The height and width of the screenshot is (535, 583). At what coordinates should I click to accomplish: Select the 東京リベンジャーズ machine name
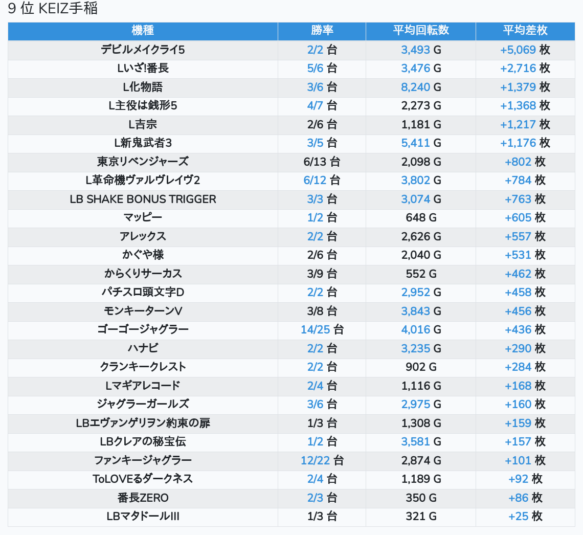[x=143, y=162]
